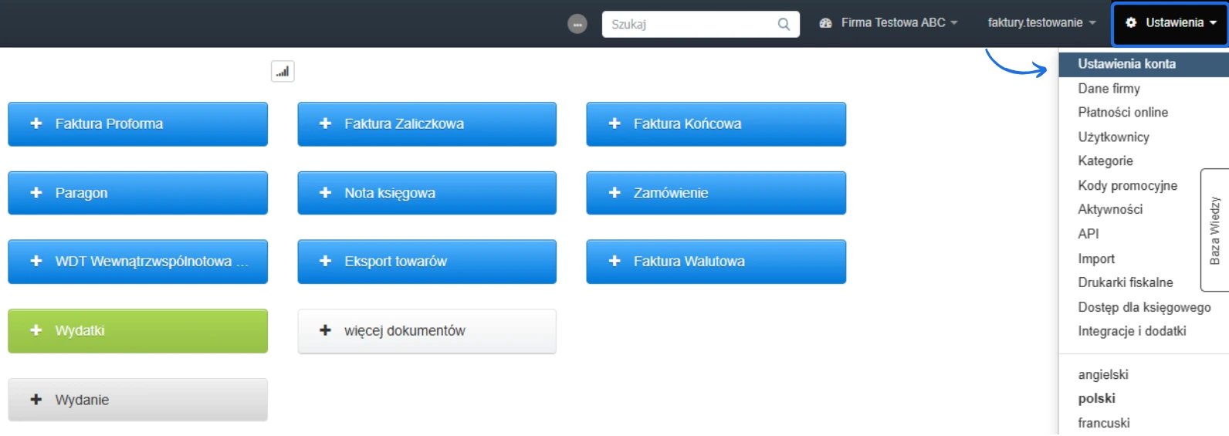The height and width of the screenshot is (436, 1229).
Task: Select Ustawienia konta from the menu
Action: click(1126, 64)
